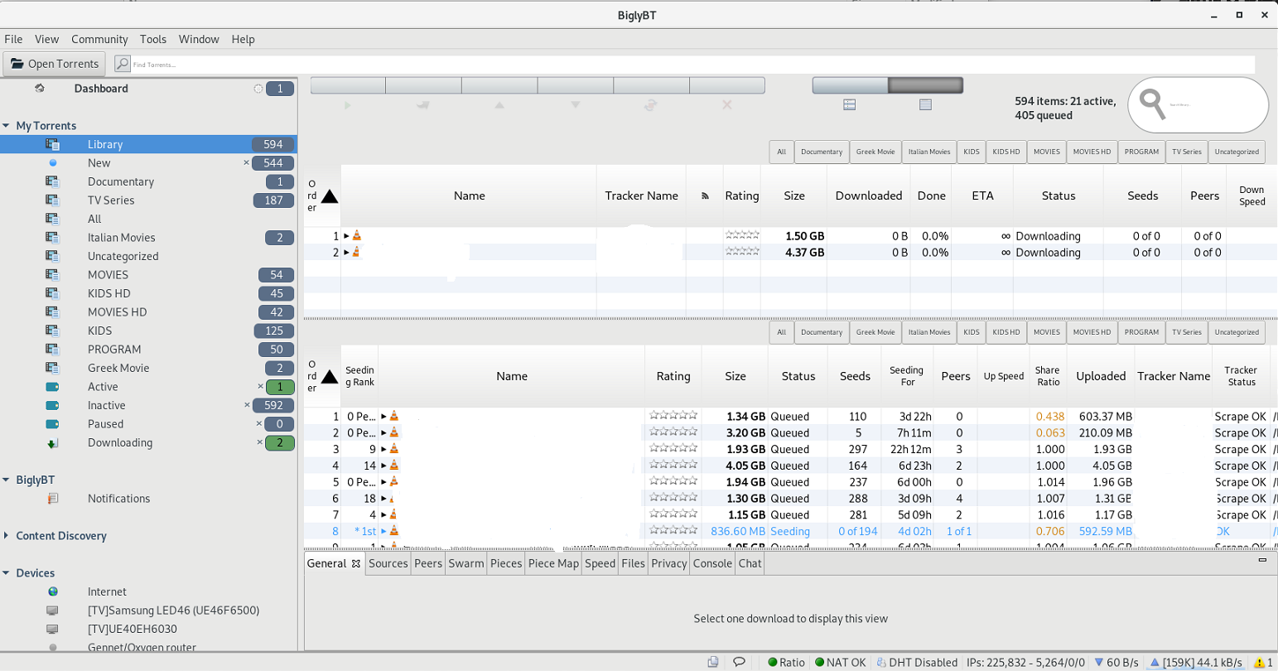
Task: Collapse the My Torrents section
Action: (8, 124)
